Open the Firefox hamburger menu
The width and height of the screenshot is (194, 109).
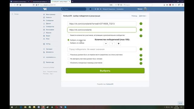(182, 5)
